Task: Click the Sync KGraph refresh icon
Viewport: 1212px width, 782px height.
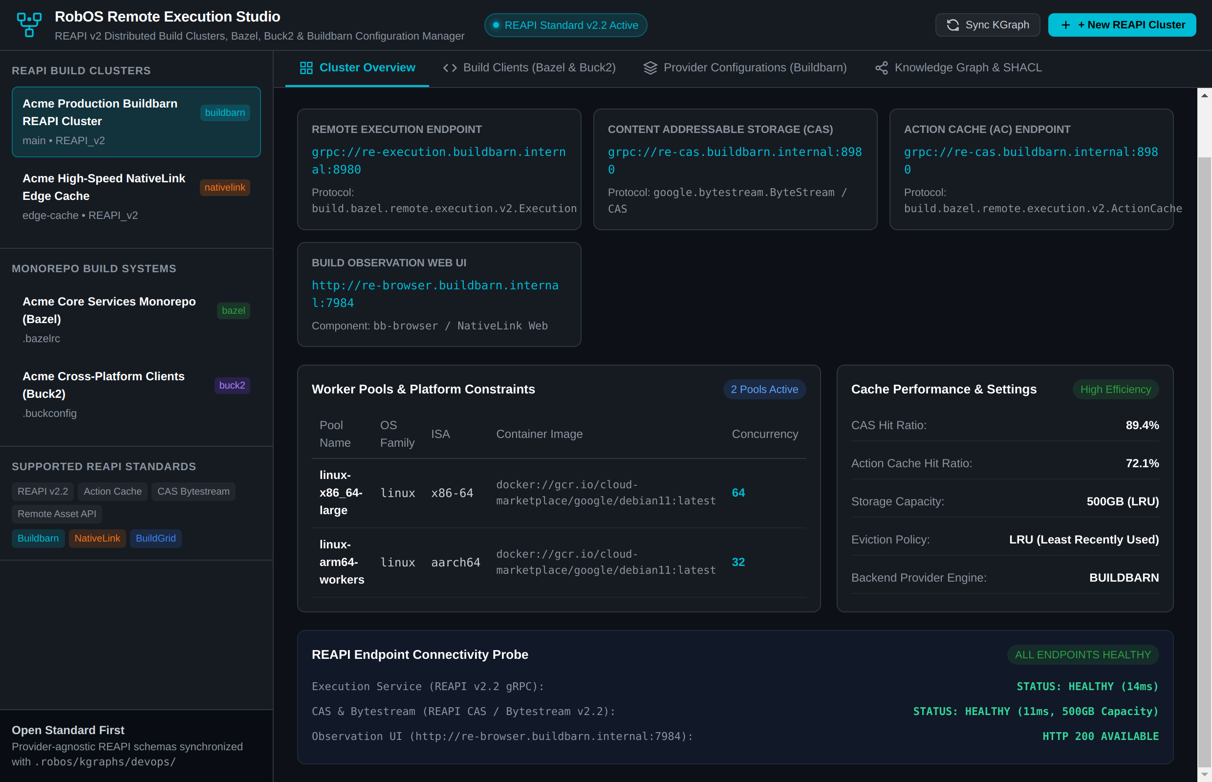Action: pyautogui.click(x=952, y=25)
